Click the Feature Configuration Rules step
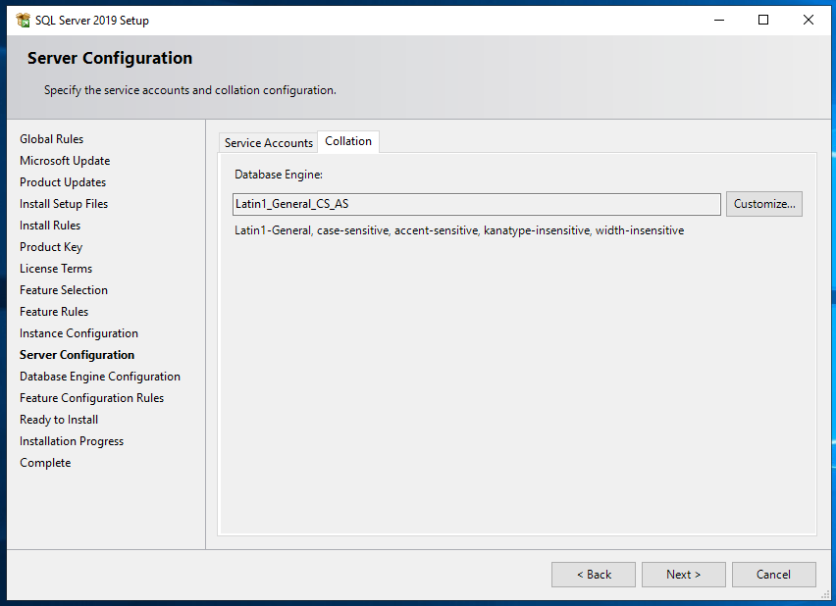This screenshot has height=606, width=836. click(x=91, y=398)
